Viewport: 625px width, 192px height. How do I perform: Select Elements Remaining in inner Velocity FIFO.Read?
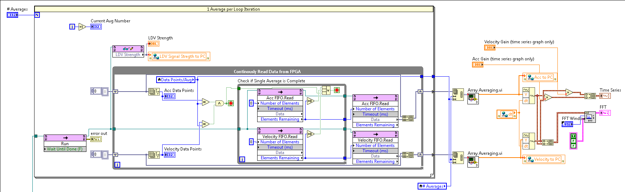click(280, 158)
